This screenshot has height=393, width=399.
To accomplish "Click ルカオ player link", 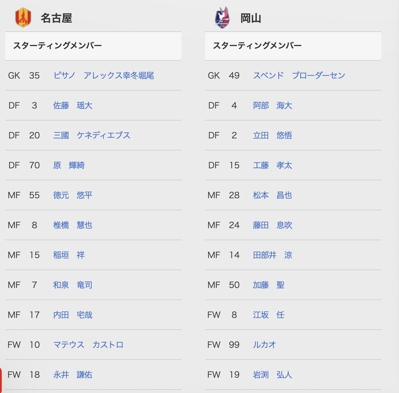I will point(264,345).
